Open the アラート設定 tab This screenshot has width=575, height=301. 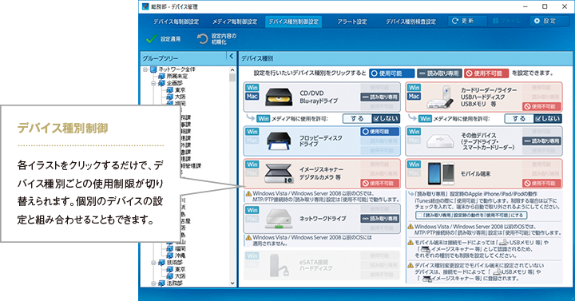click(x=352, y=22)
